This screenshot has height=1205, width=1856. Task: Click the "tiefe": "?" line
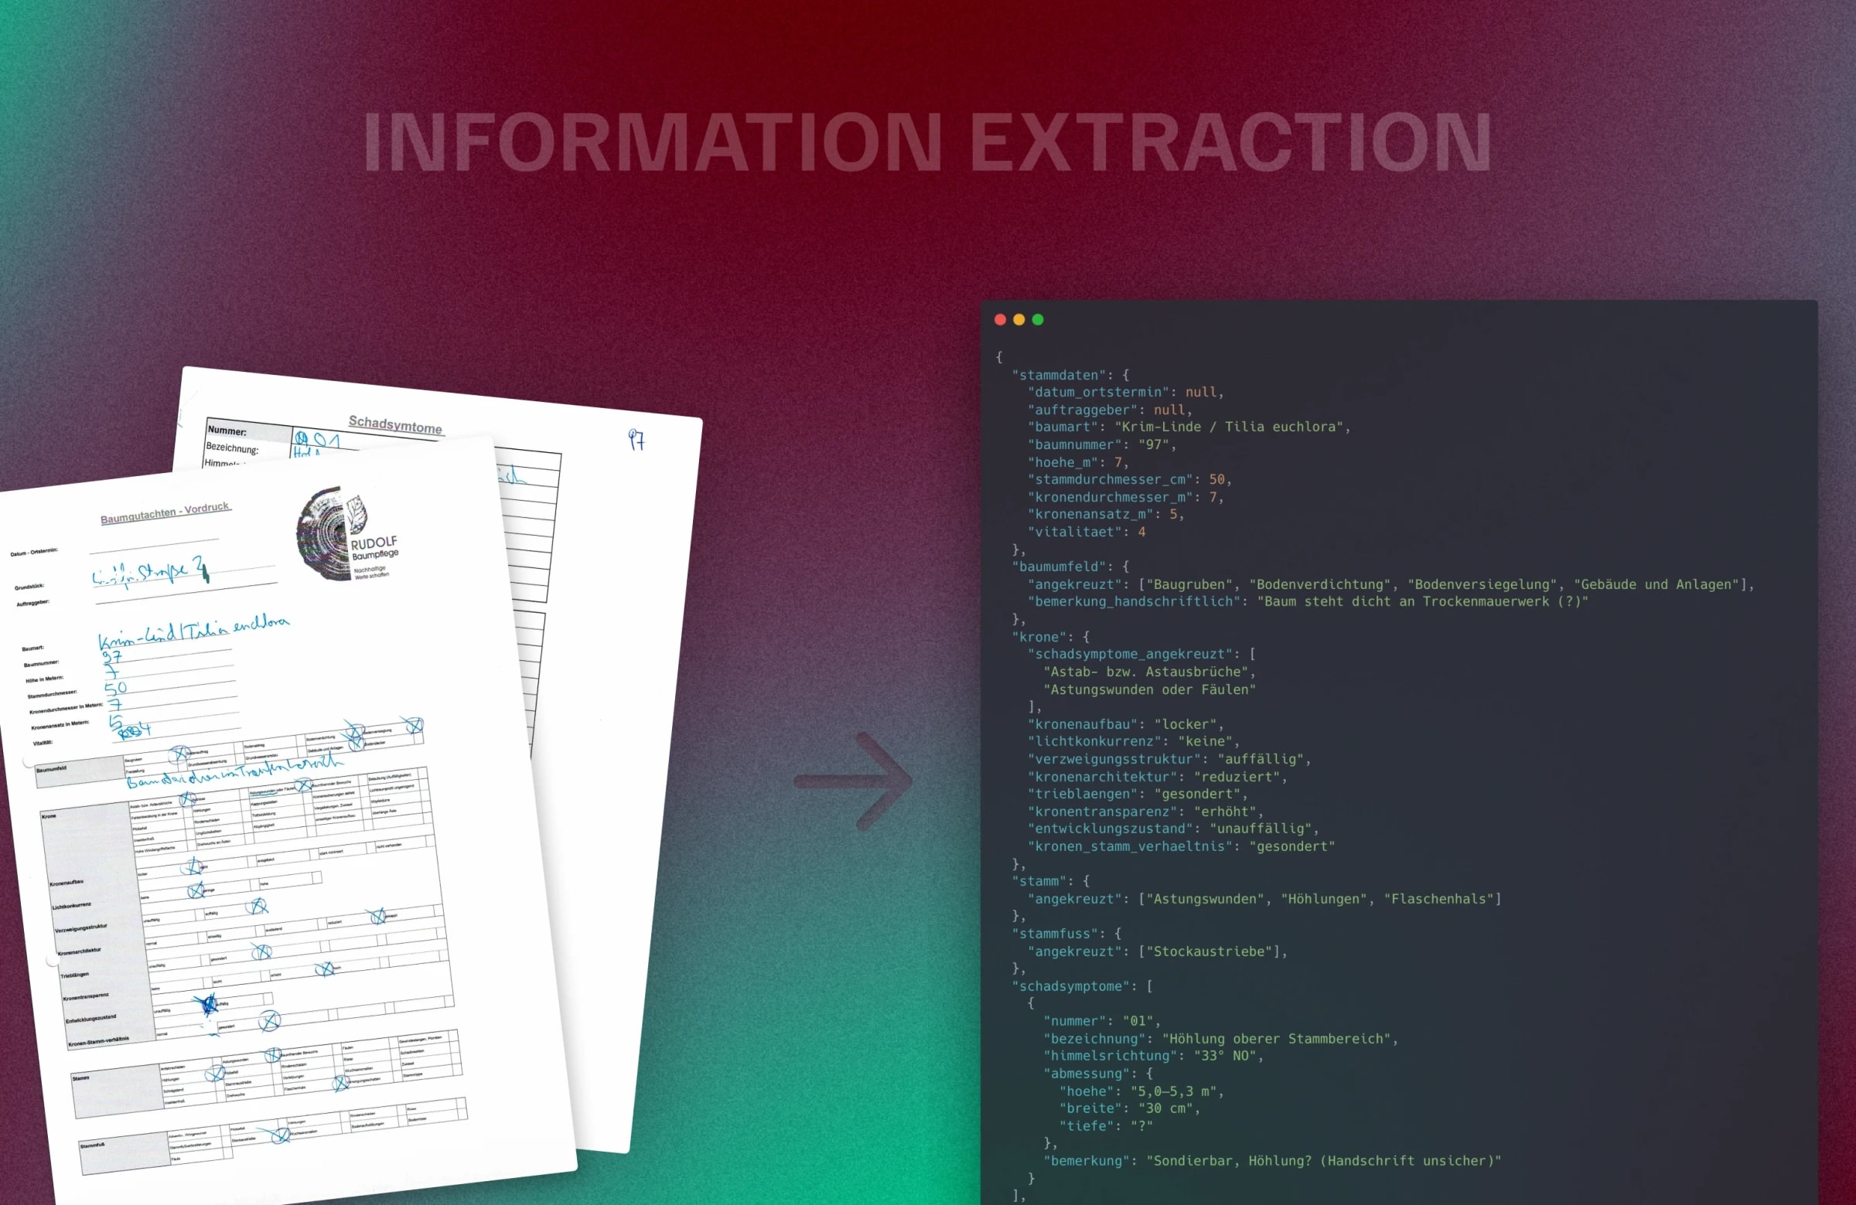point(1106,1126)
